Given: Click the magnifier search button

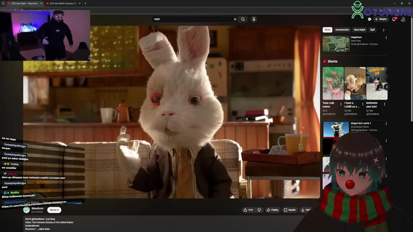Looking at the screenshot, I should point(243,19).
